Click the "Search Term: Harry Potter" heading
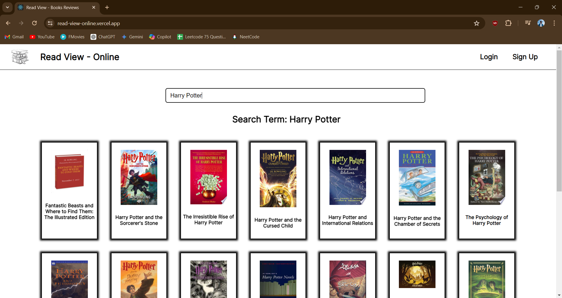 [286, 119]
